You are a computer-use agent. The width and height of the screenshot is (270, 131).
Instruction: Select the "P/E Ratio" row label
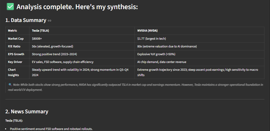pos(14,46)
